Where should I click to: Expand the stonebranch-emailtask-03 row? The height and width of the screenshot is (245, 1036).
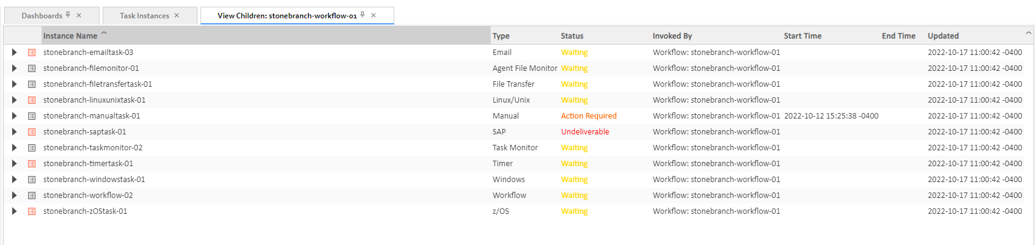[14, 53]
